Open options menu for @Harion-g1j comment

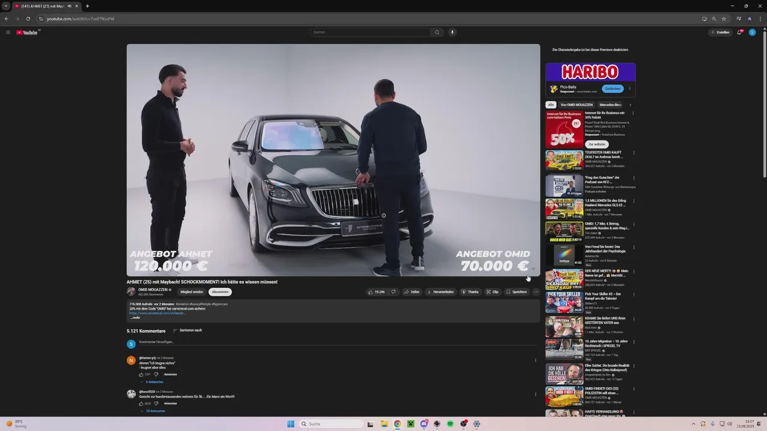coord(536,360)
